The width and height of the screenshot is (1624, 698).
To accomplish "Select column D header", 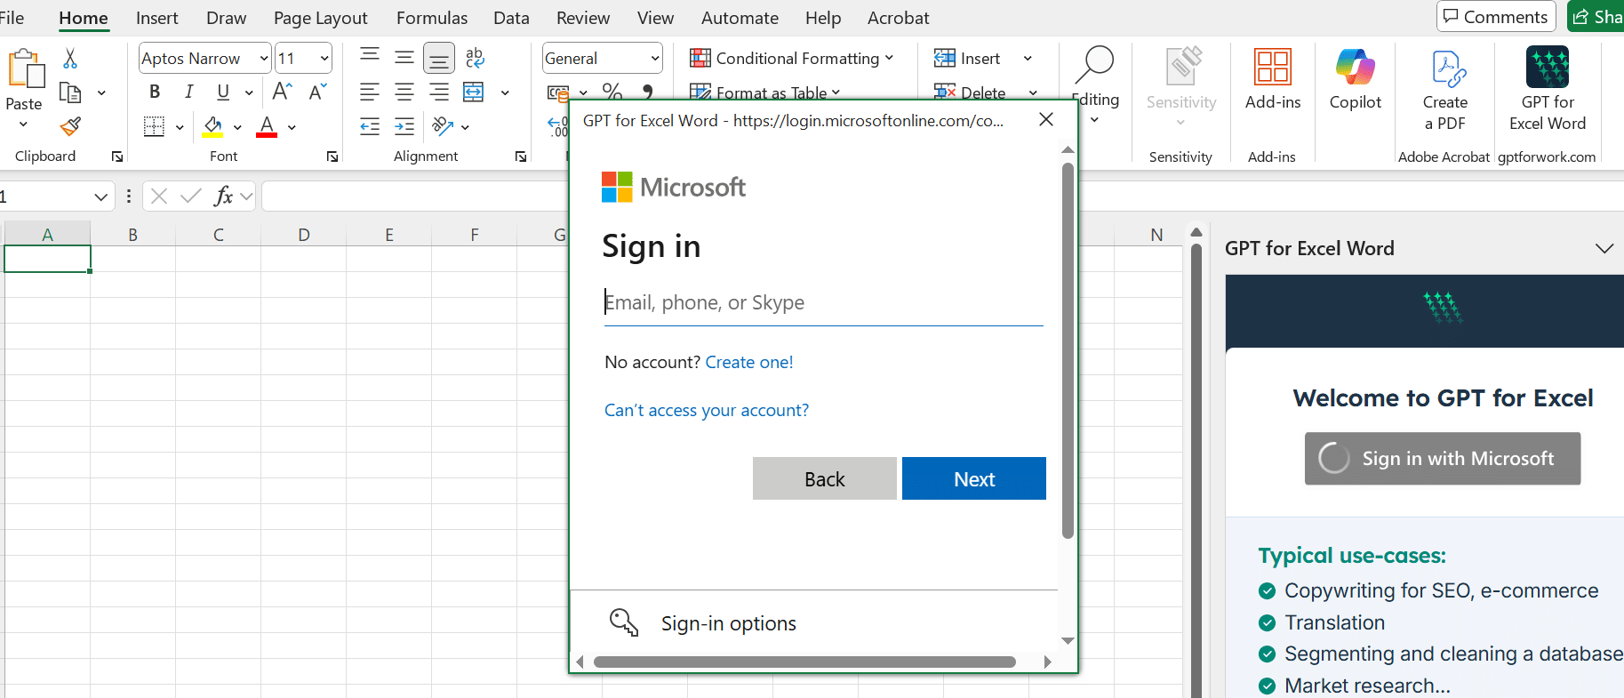I will (304, 235).
